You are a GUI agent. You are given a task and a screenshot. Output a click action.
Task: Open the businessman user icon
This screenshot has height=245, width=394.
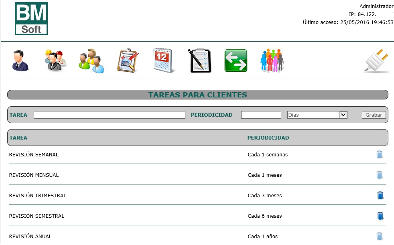click(20, 61)
